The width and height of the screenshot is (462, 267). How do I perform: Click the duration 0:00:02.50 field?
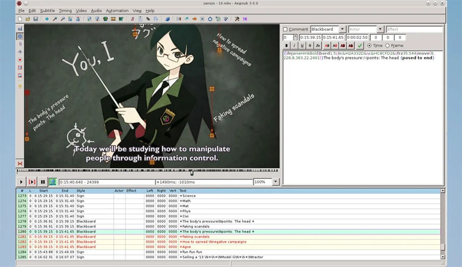point(357,38)
